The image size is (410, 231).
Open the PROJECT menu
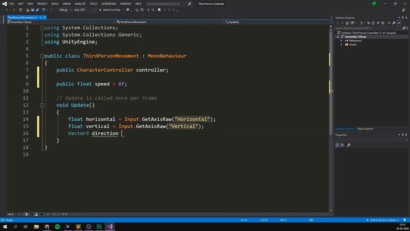[x=42, y=4]
